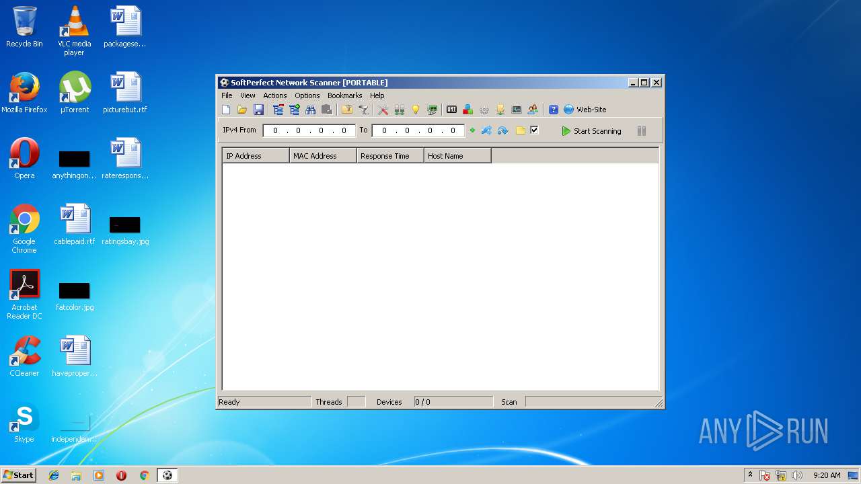
Task: Show hidden system tray icons
Action: pyautogui.click(x=750, y=475)
